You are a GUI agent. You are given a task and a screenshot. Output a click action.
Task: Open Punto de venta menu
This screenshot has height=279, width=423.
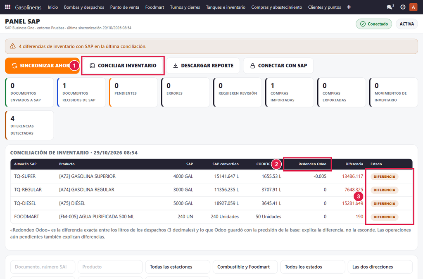(x=125, y=7)
